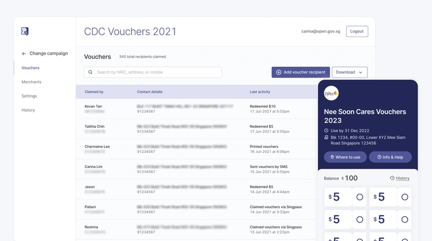This screenshot has width=432, height=241.
Task: Click Kevan Tan's contact number 91234567
Action: point(146,112)
